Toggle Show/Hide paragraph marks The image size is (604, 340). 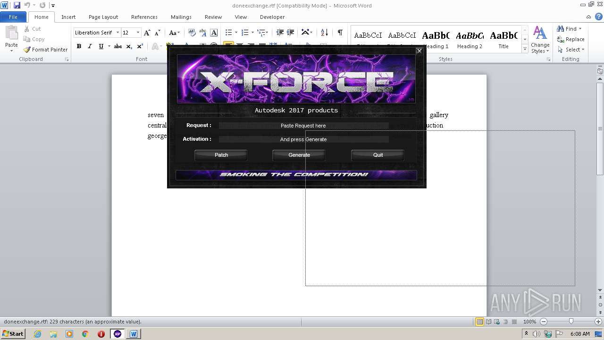click(340, 33)
